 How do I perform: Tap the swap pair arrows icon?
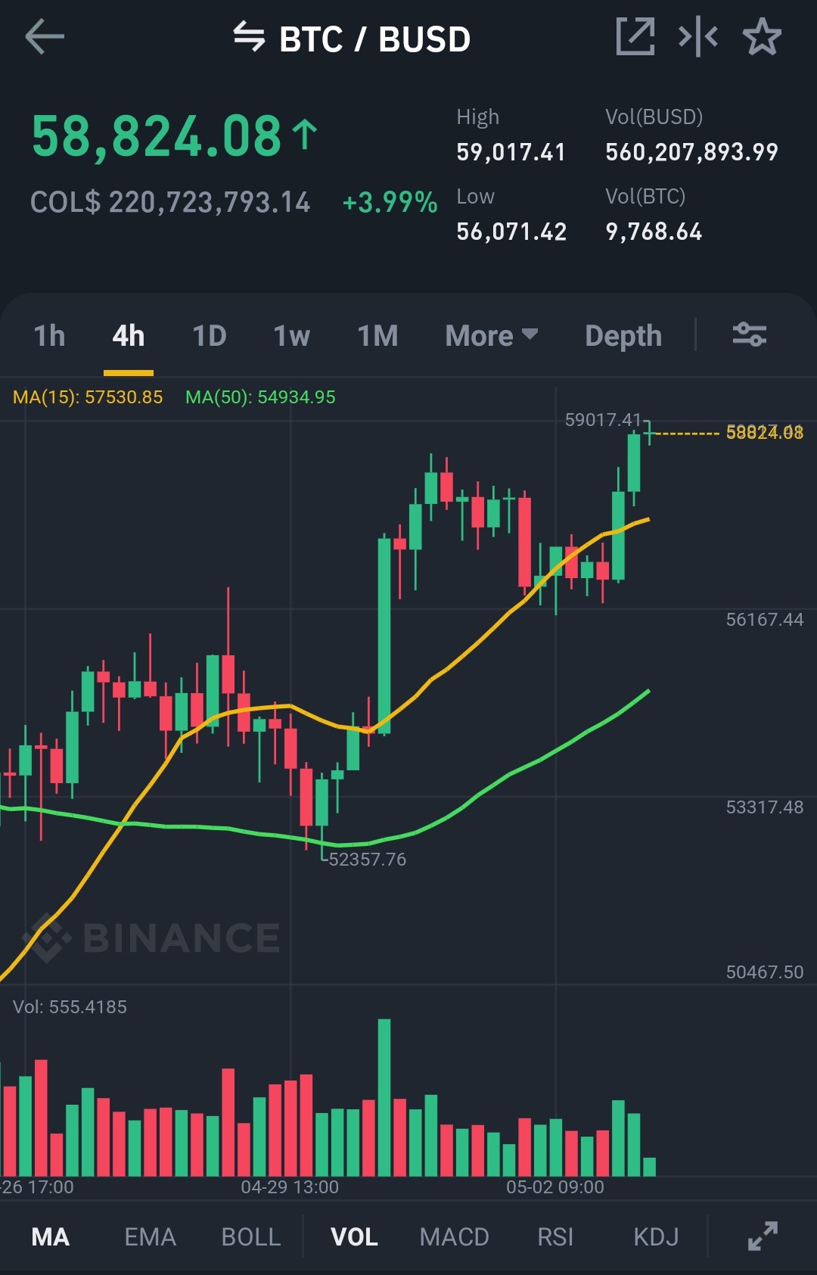click(249, 36)
